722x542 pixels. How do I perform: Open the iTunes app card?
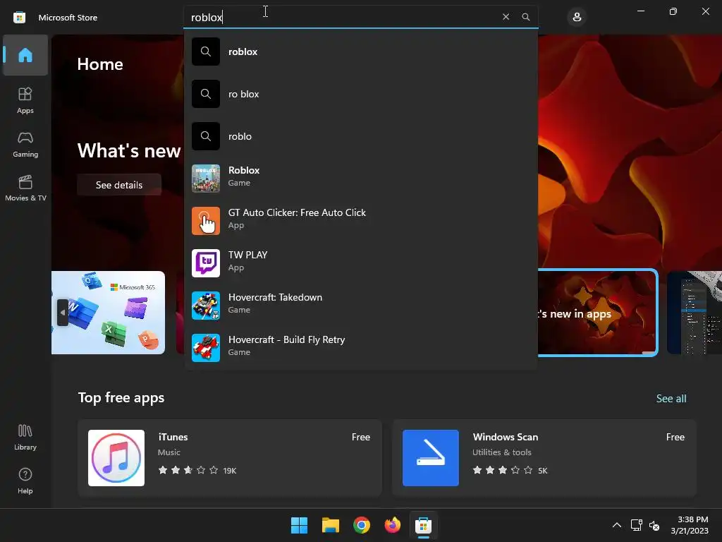coord(230,457)
